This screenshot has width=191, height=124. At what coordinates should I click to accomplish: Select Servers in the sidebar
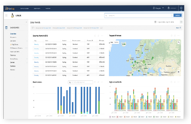coord(12,63)
